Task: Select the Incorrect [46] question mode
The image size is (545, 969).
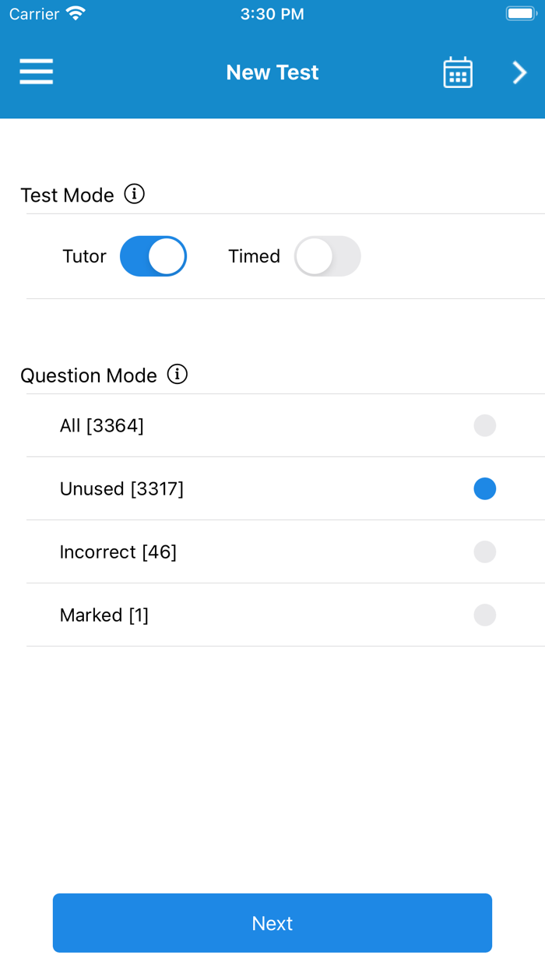Action: pos(484,551)
